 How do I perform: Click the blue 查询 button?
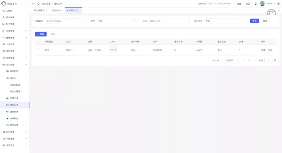coord(254,21)
